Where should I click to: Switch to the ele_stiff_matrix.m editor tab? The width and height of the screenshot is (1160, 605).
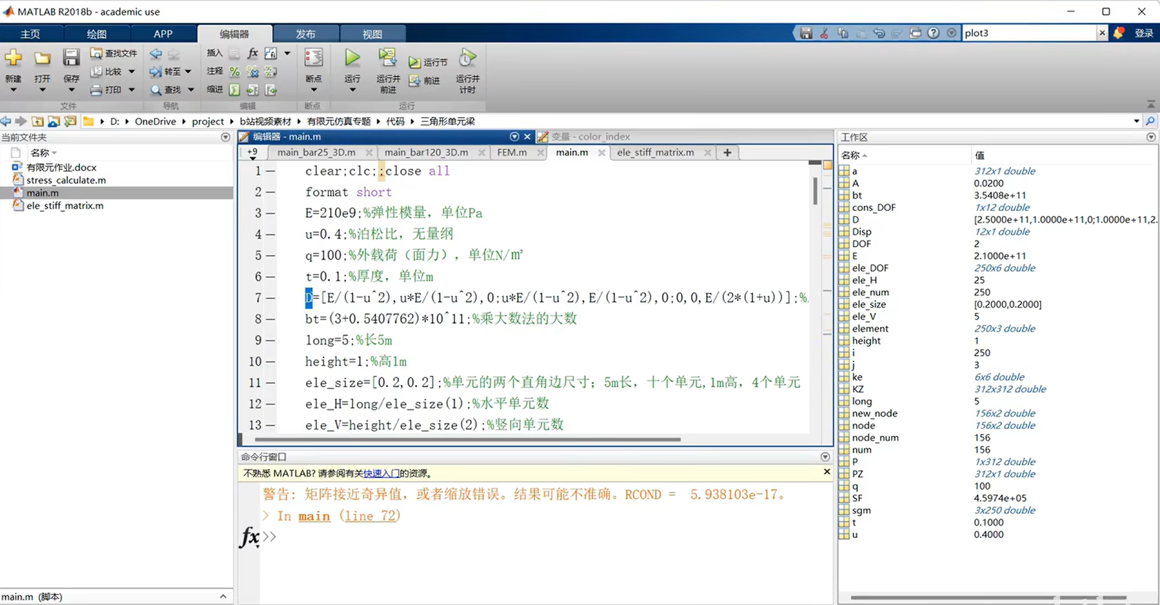tap(655, 153)
